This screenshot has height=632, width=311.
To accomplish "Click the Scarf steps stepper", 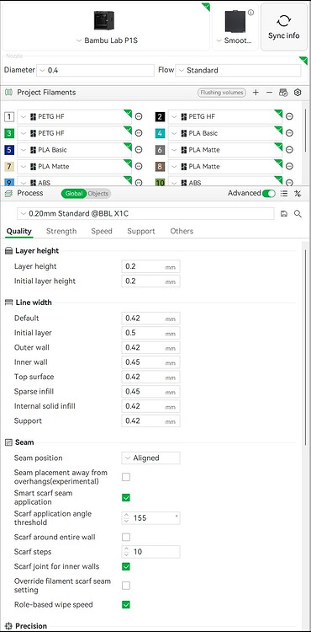I will (x=127, y=552).
